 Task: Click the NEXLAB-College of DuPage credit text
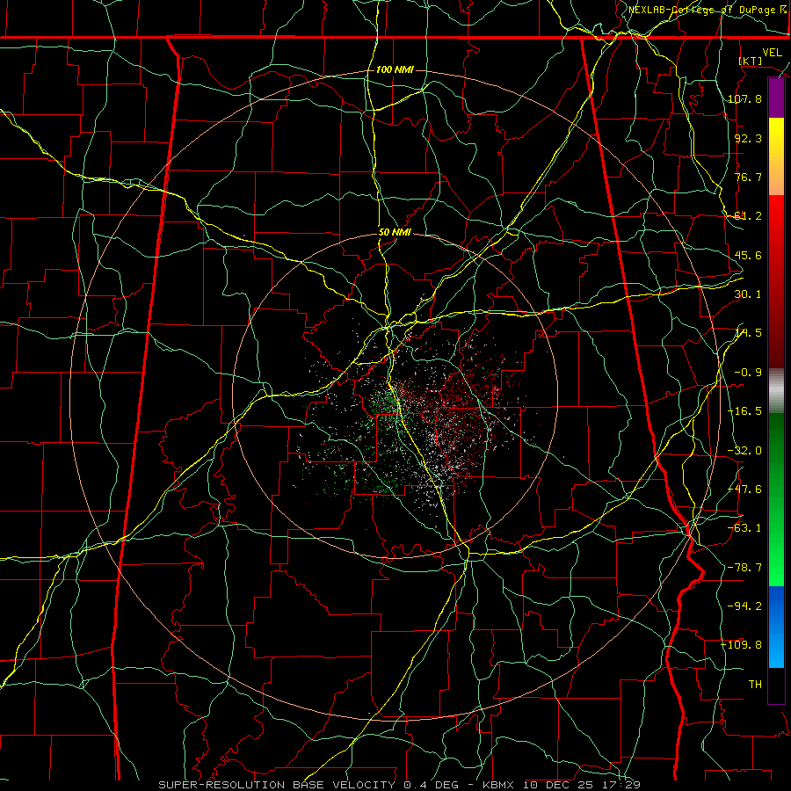coord(708,10)
